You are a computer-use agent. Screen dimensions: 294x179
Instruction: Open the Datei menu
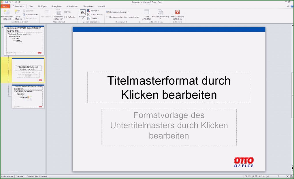click(4, 6)
